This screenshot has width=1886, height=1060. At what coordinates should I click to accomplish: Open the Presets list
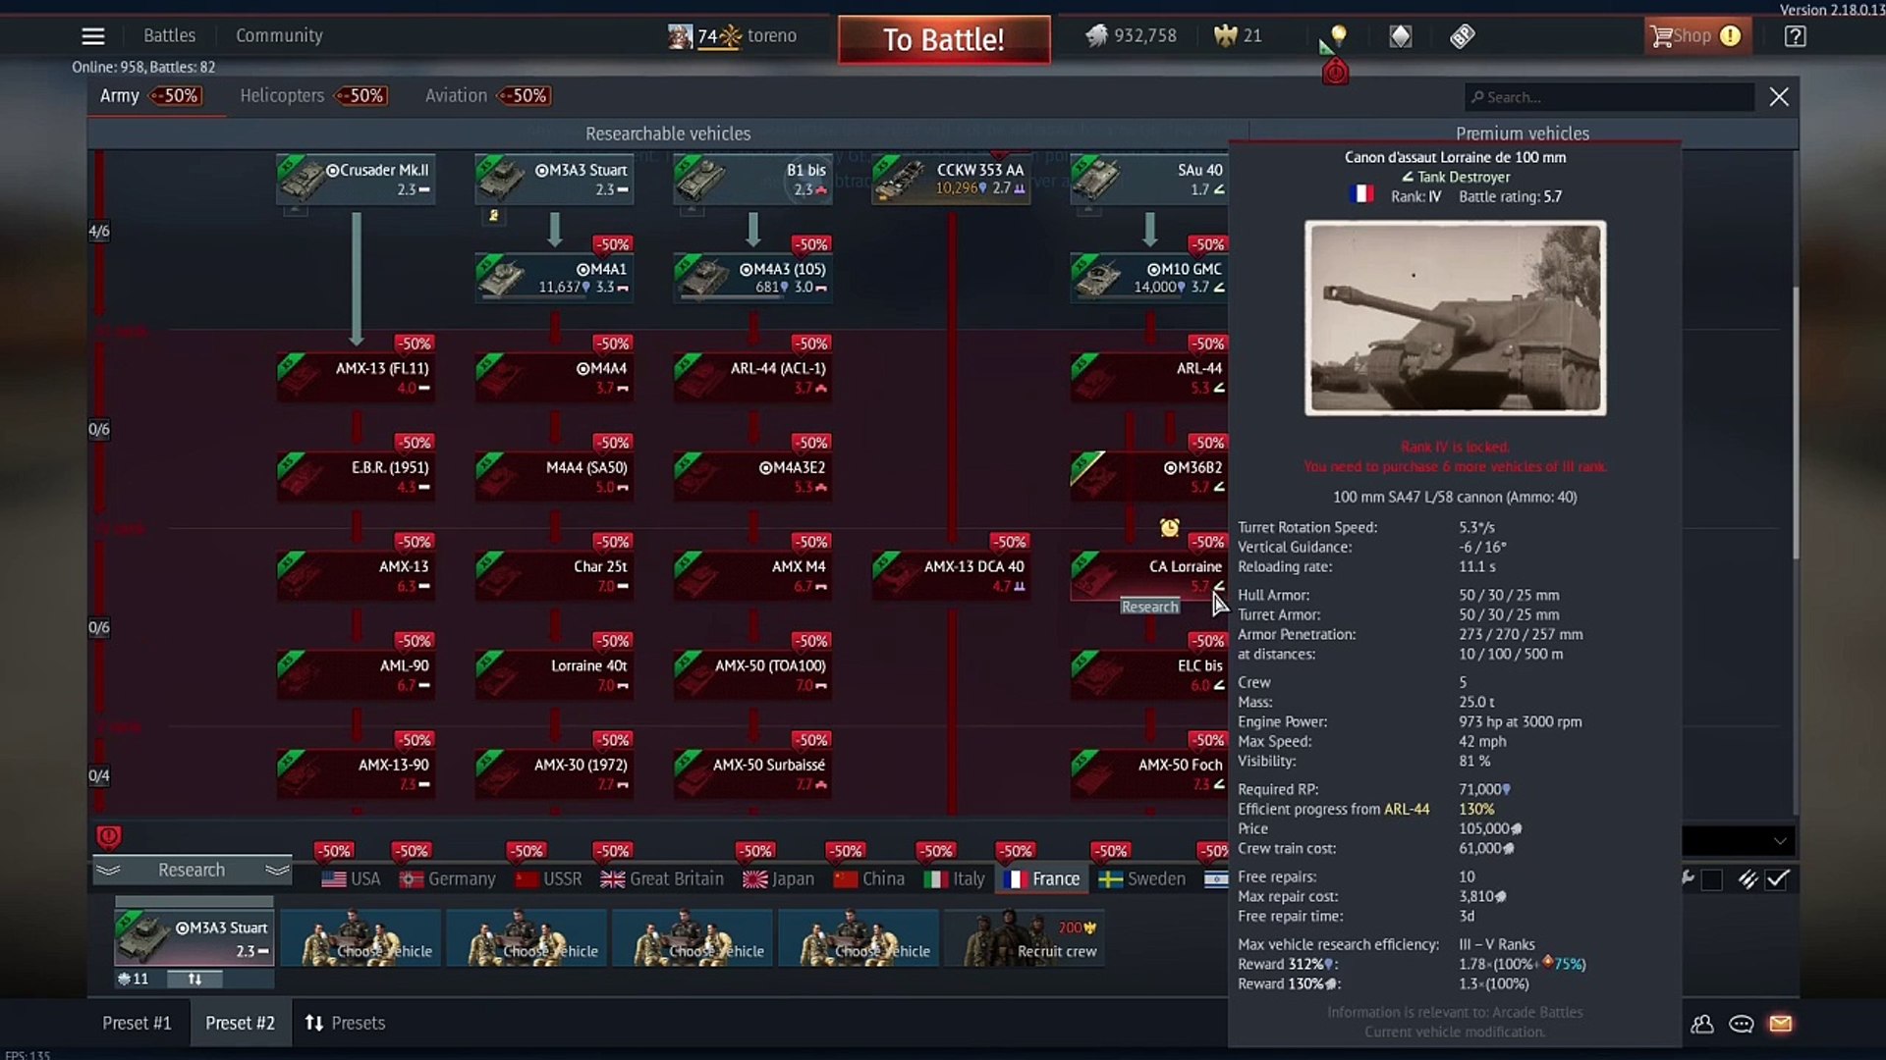345,1023
